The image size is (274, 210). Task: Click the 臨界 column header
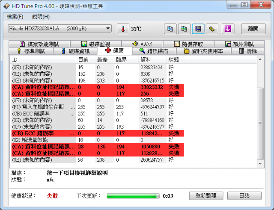pyautogui.click(x=126, y=60)
